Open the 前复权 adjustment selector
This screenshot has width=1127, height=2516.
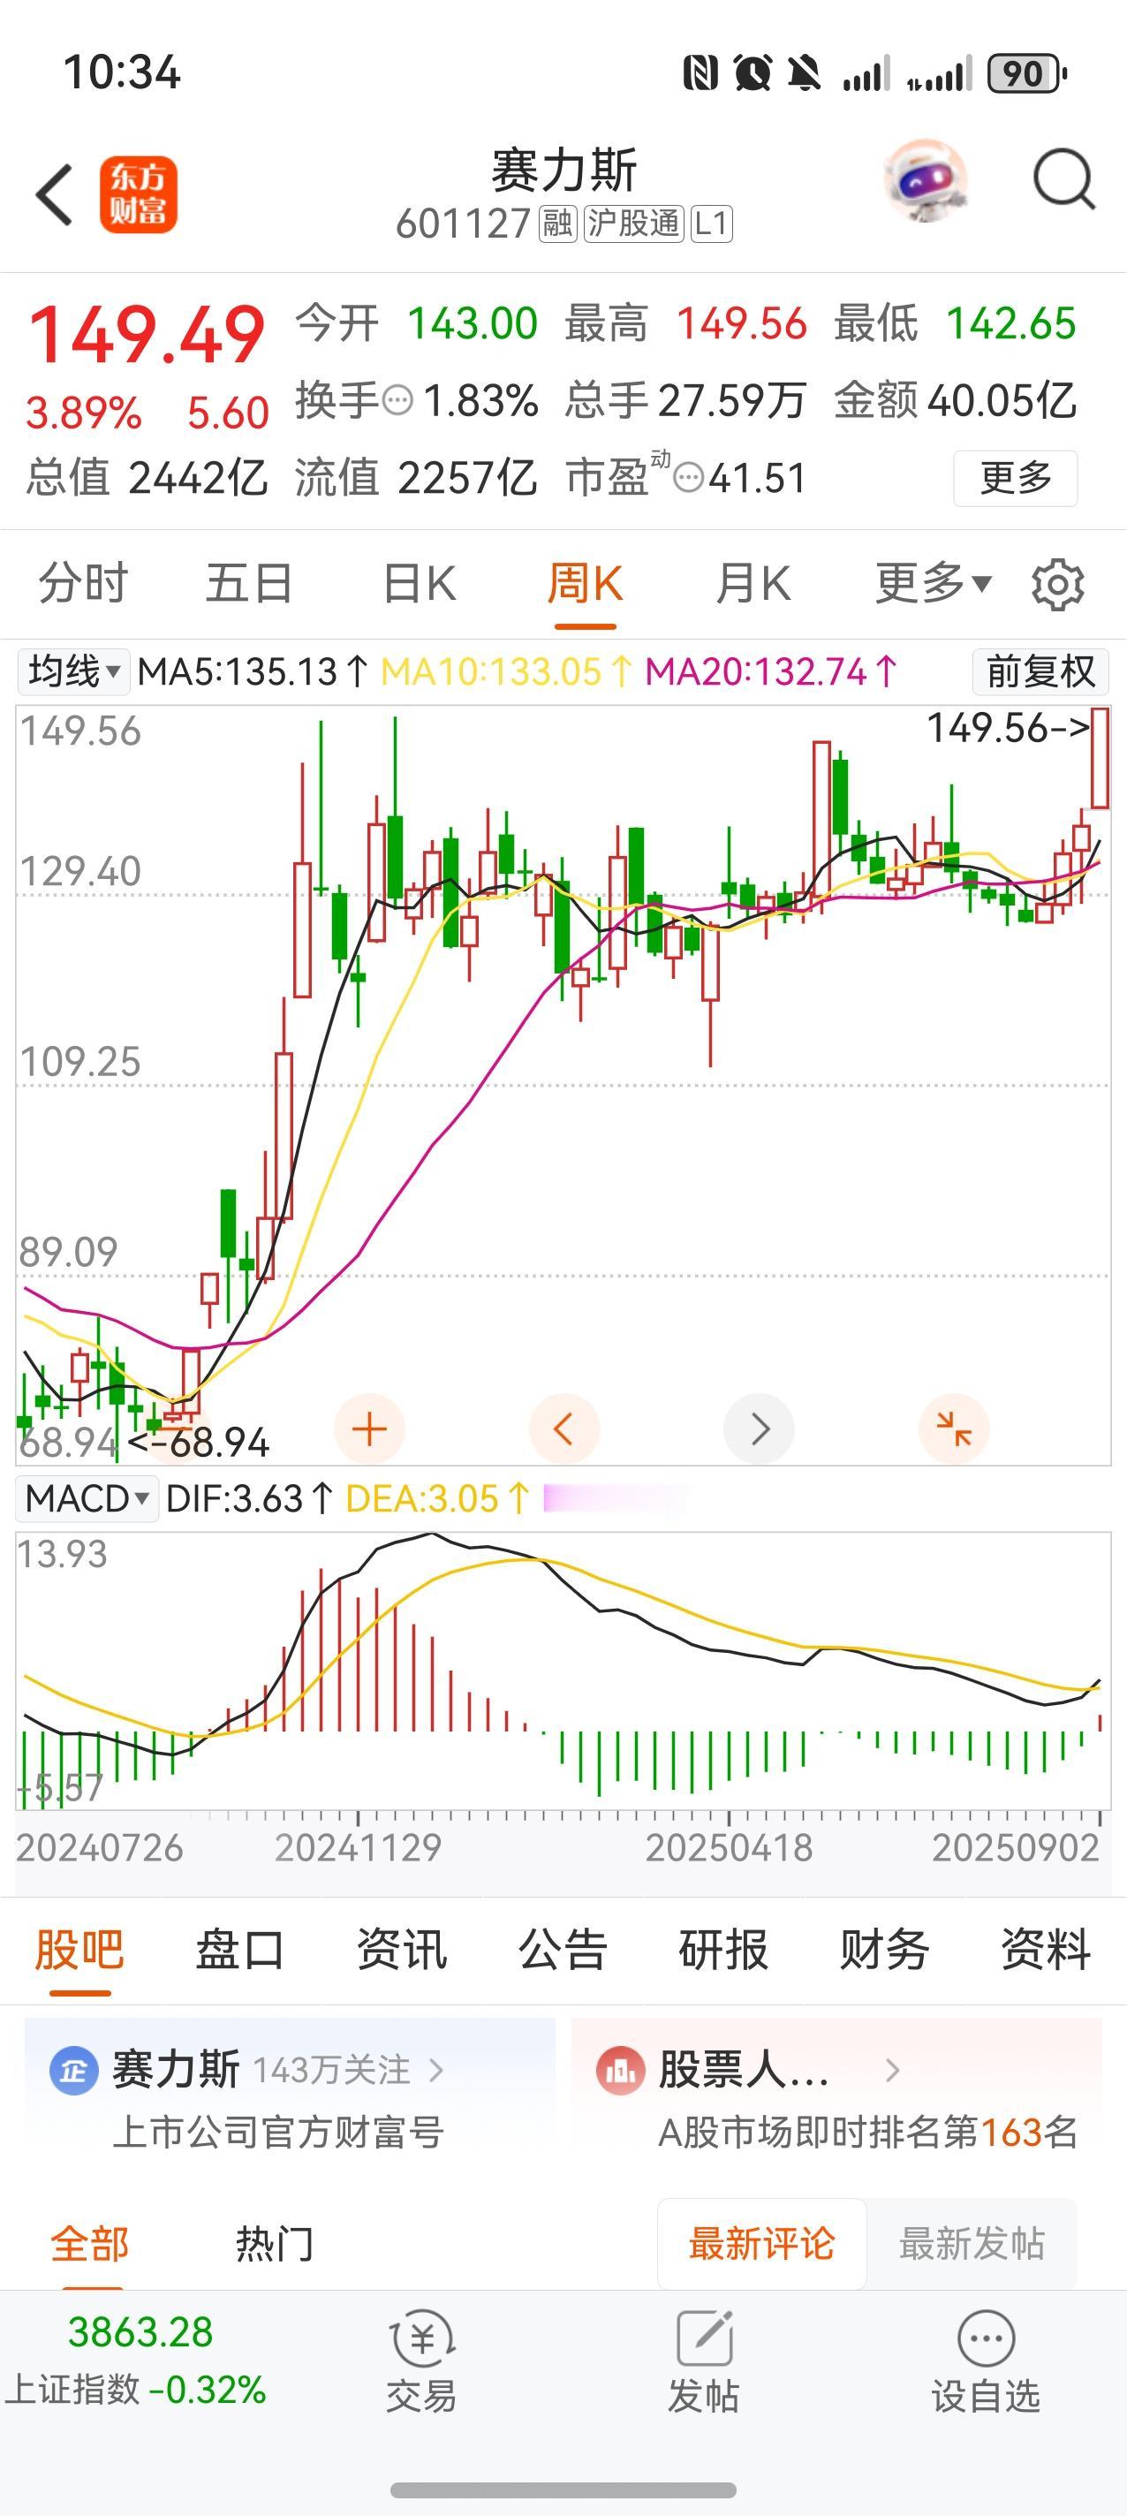(1040, 672)
